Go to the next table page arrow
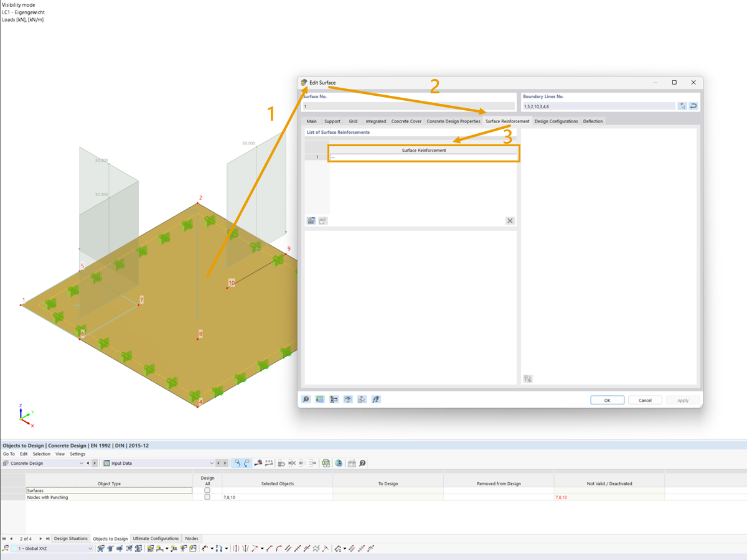Viewport: 747px width, 560px height. 40,538
